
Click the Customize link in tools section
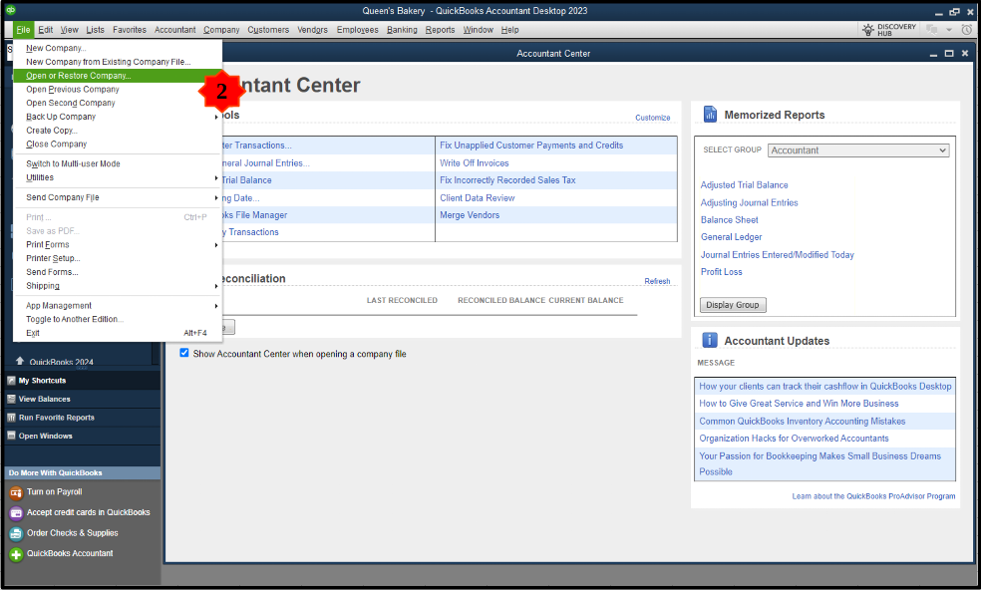(x=653, y=118)
